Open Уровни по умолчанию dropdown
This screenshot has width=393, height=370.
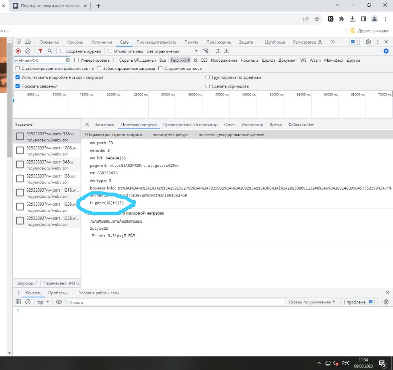(311, 302)
